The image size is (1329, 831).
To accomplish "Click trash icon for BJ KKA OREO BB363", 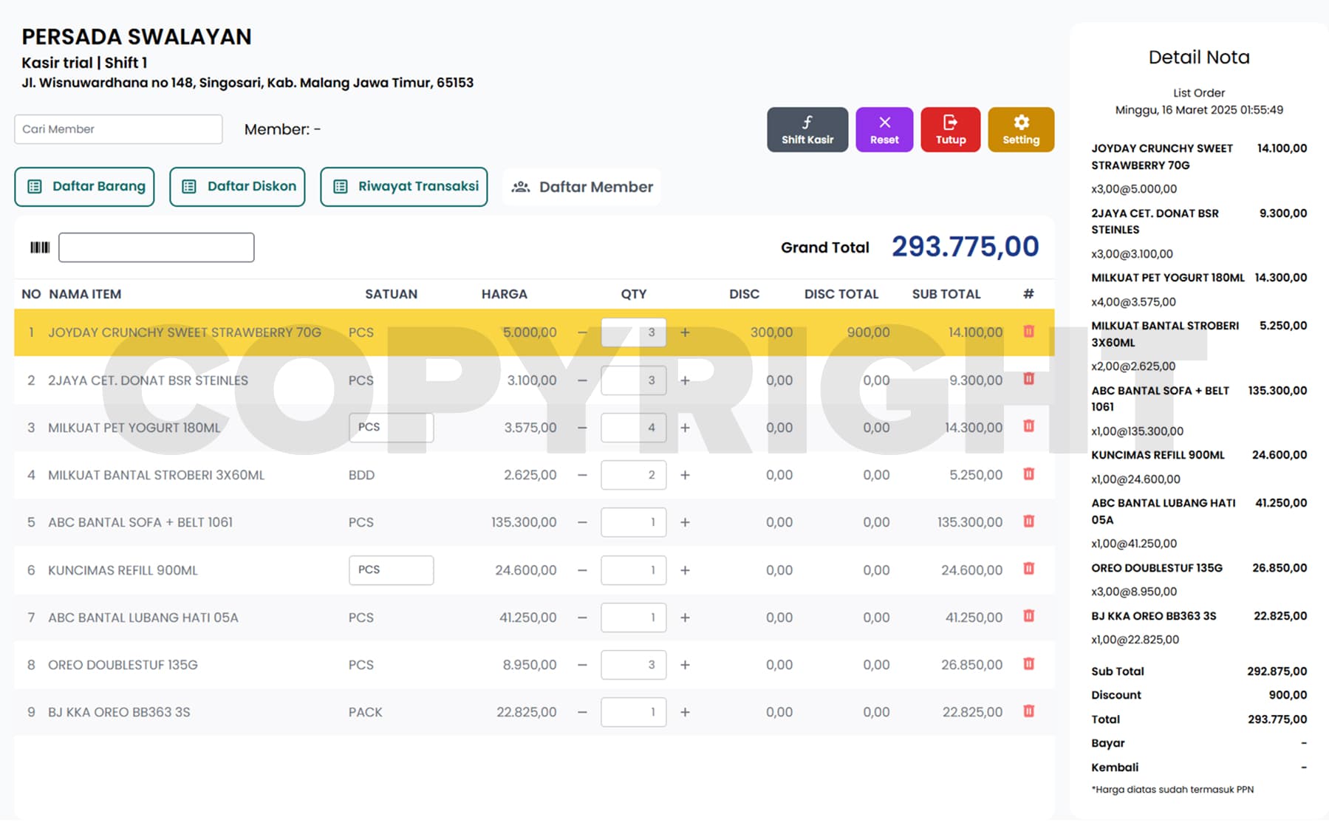I will click(1028, 711).
